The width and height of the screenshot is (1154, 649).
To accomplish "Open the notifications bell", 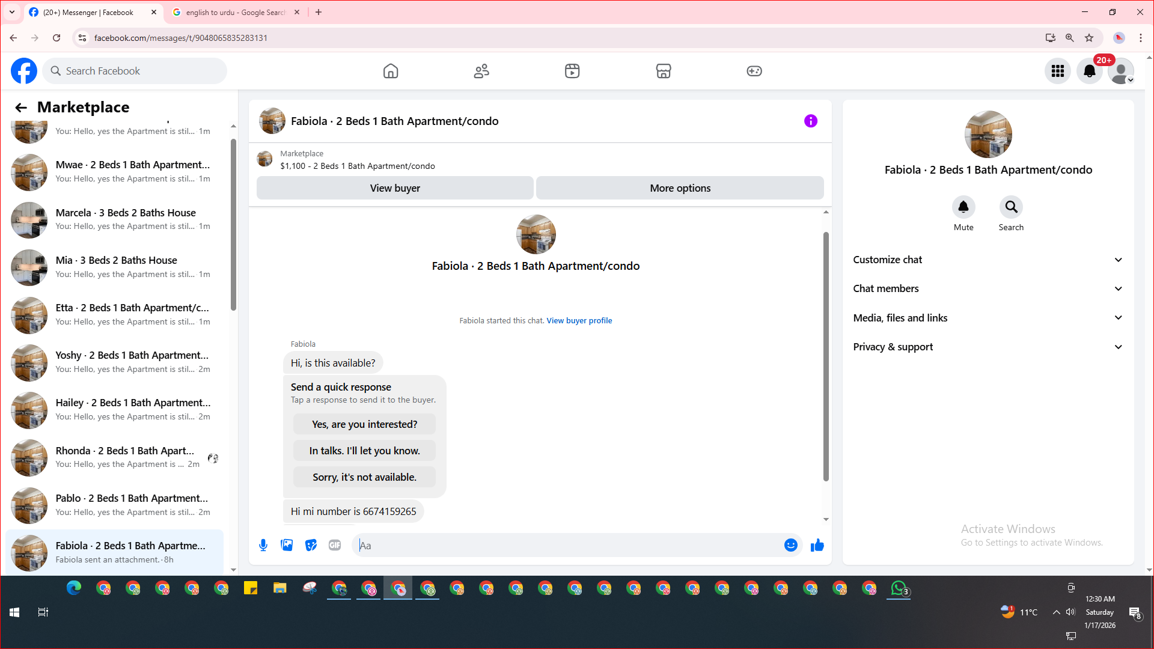I will 1089,71.
